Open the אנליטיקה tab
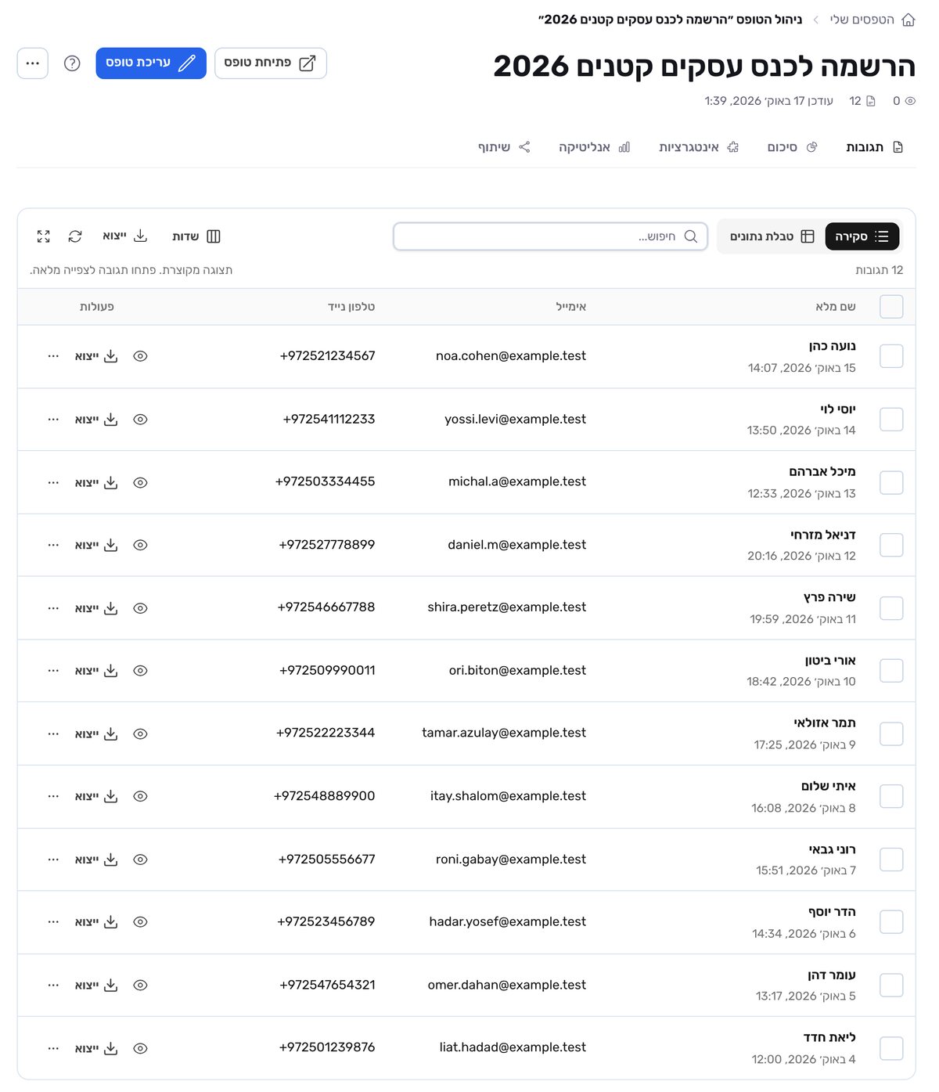Viewport: 939px width, 1092px height. pyautogui.click(x=594, y=147)
